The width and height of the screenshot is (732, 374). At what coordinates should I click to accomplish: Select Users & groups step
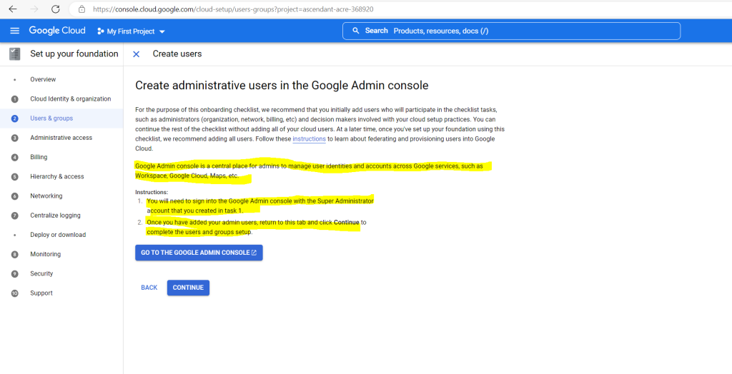point(51,118)
